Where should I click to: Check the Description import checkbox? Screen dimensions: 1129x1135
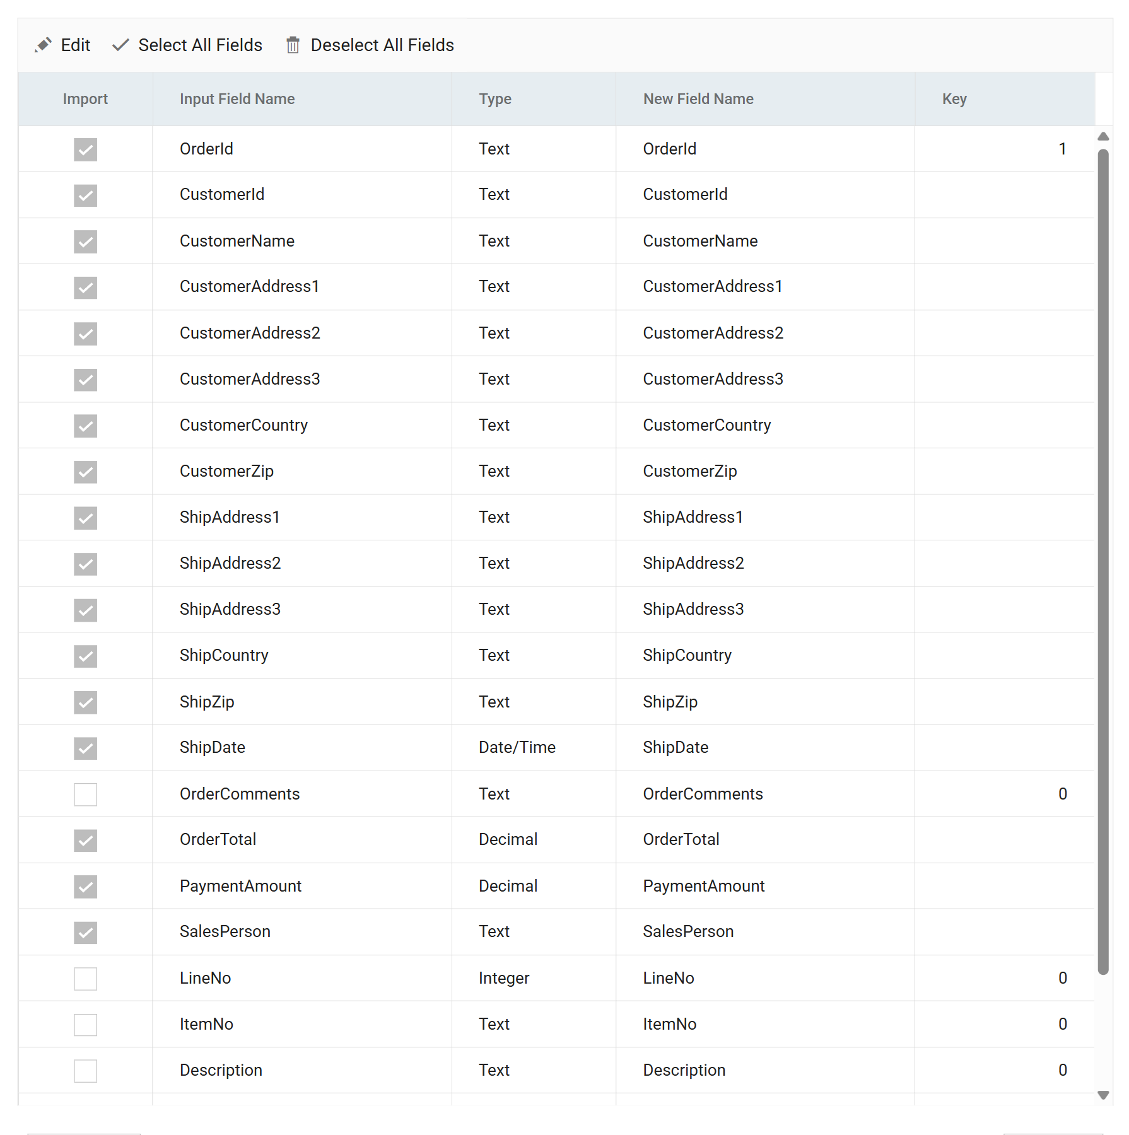pyautogui.click(x=85, y=1071)
